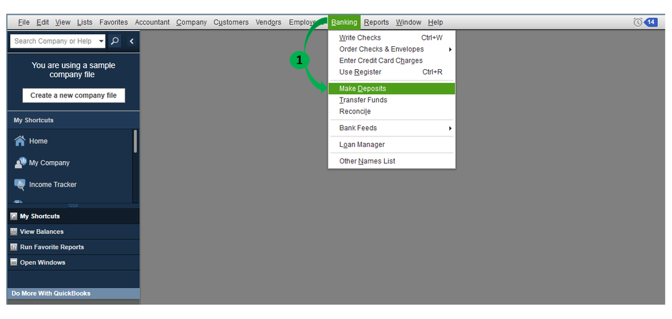672x319 pixels.
Task: Click the Run Favorite Reports icon
Action: click(13, 247)
